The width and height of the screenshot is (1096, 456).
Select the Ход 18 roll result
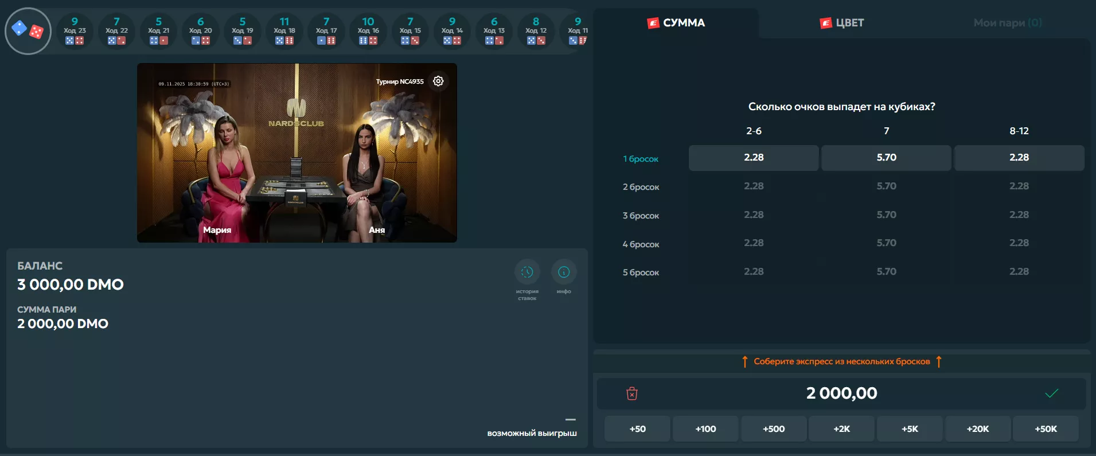284,31
